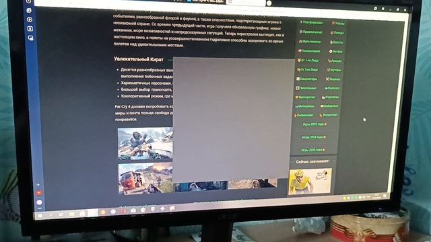
Task: Open the Стратегии category
Action: 331,97
